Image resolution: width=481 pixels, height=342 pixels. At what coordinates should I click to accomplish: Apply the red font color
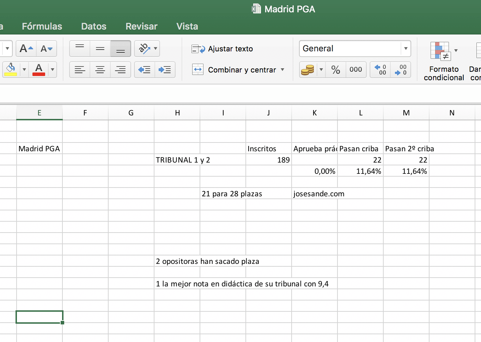(39, 70)
